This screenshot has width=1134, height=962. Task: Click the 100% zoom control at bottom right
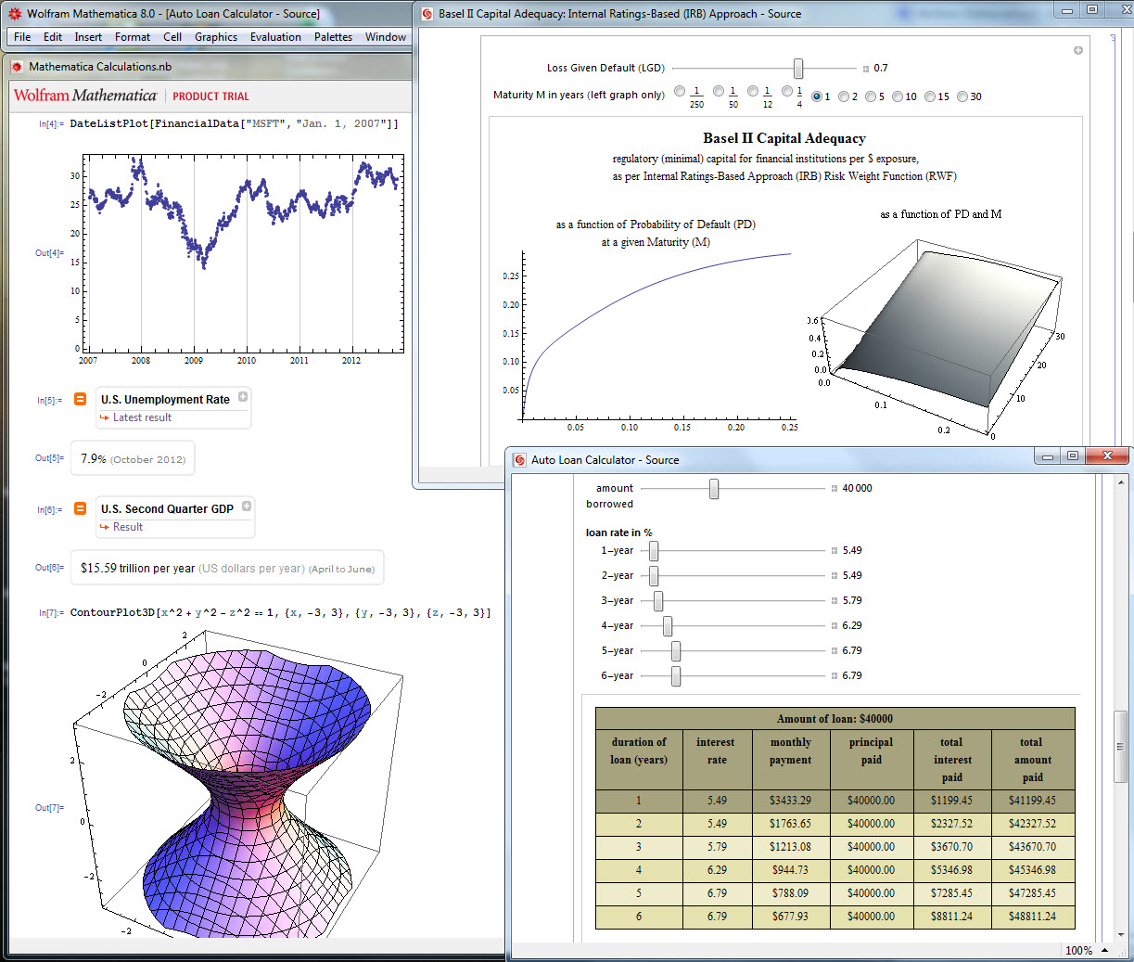pos(1079,950)
